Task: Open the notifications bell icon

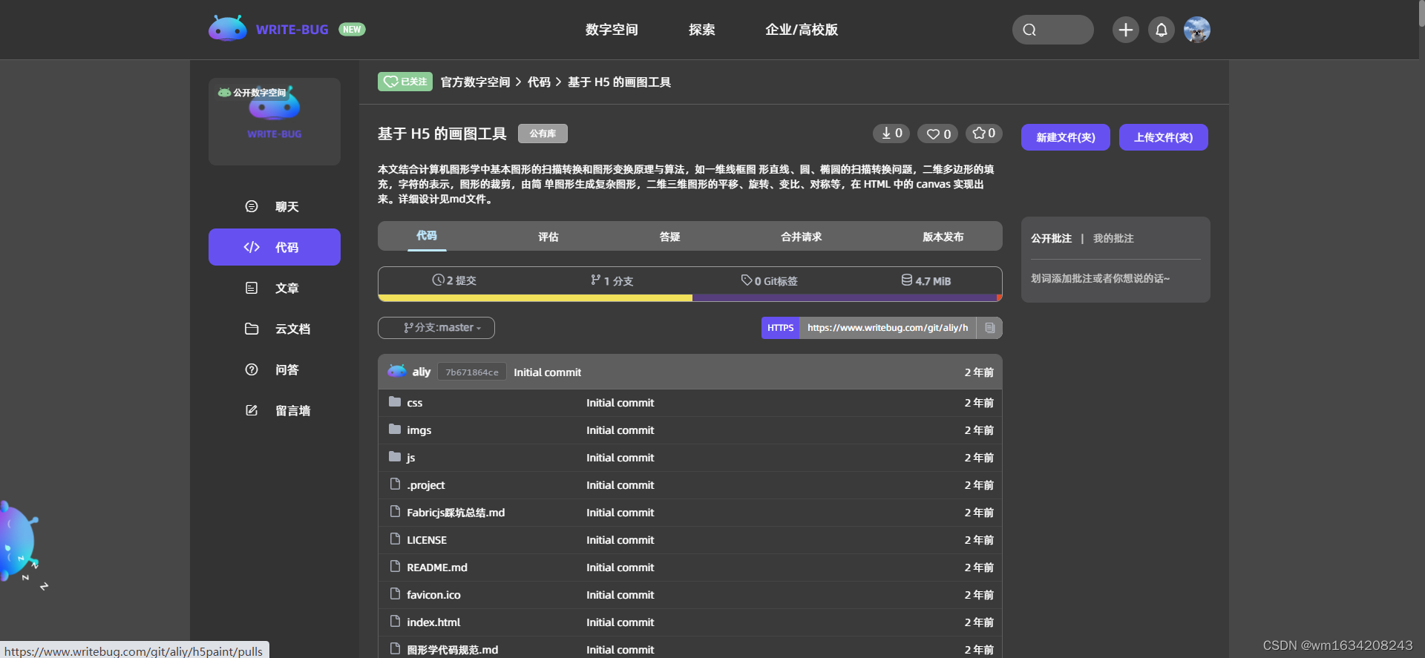Action: pos(1162,30)
